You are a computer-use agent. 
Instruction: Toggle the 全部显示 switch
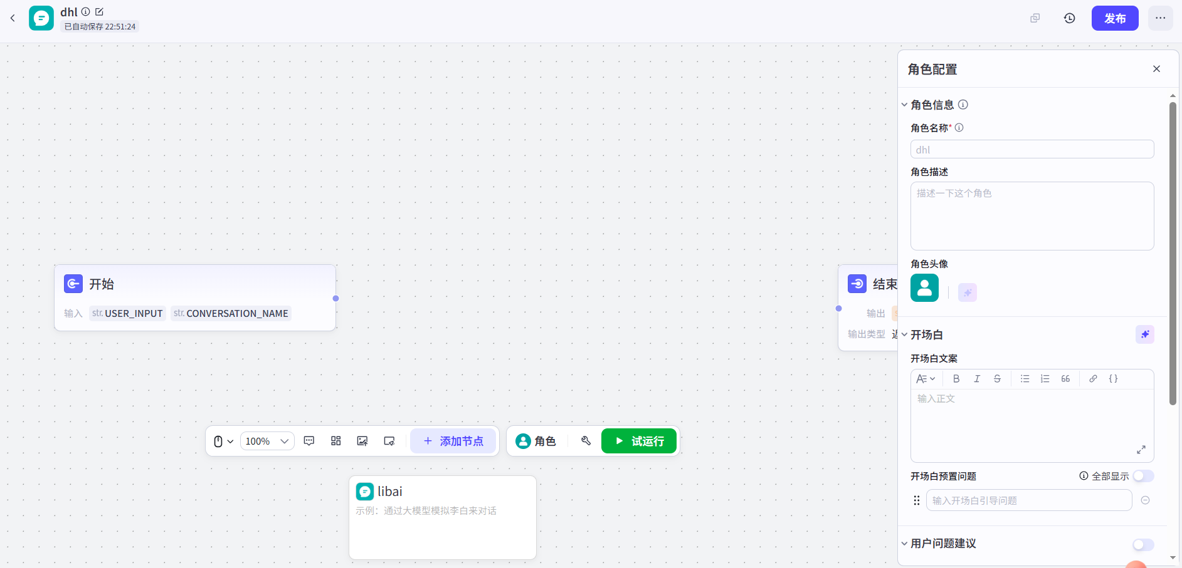click(x=1143, y=476)
